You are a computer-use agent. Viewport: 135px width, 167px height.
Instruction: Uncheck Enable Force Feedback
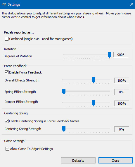(6, 72)
